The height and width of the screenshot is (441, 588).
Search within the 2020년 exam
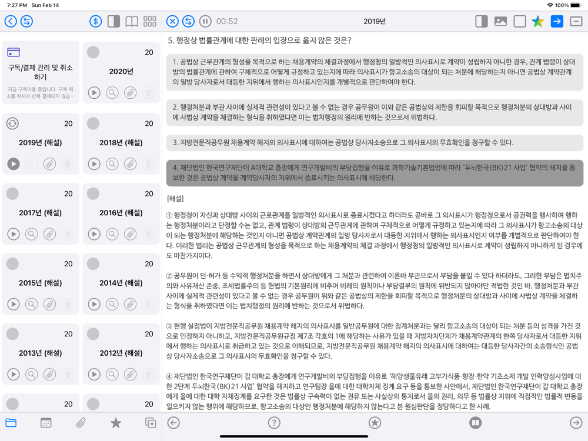click(x=112, y=93)
